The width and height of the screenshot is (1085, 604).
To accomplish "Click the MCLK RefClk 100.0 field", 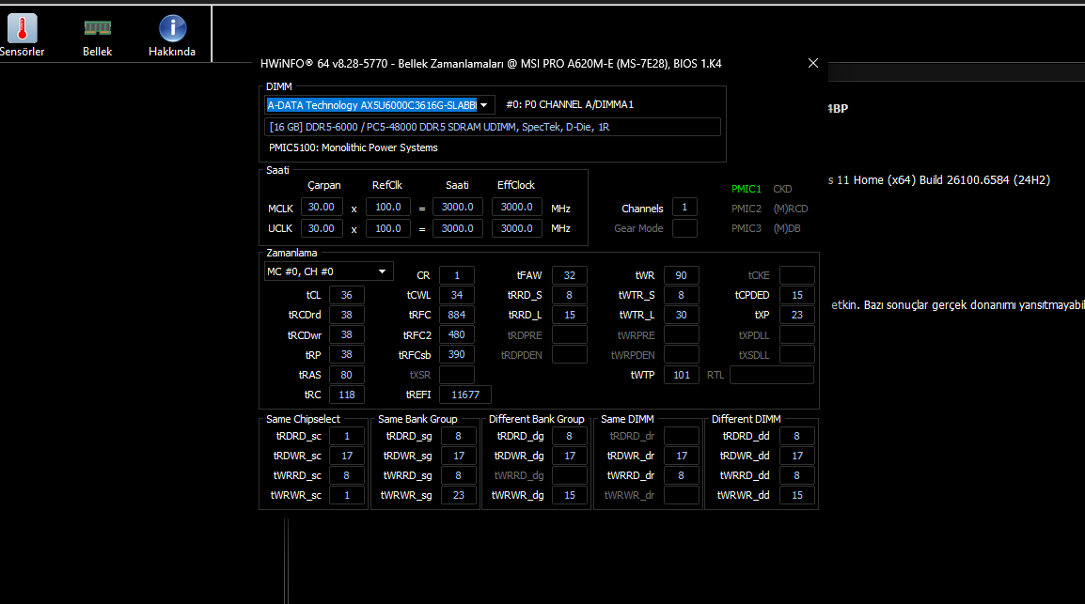I will [x=388, y=208].
